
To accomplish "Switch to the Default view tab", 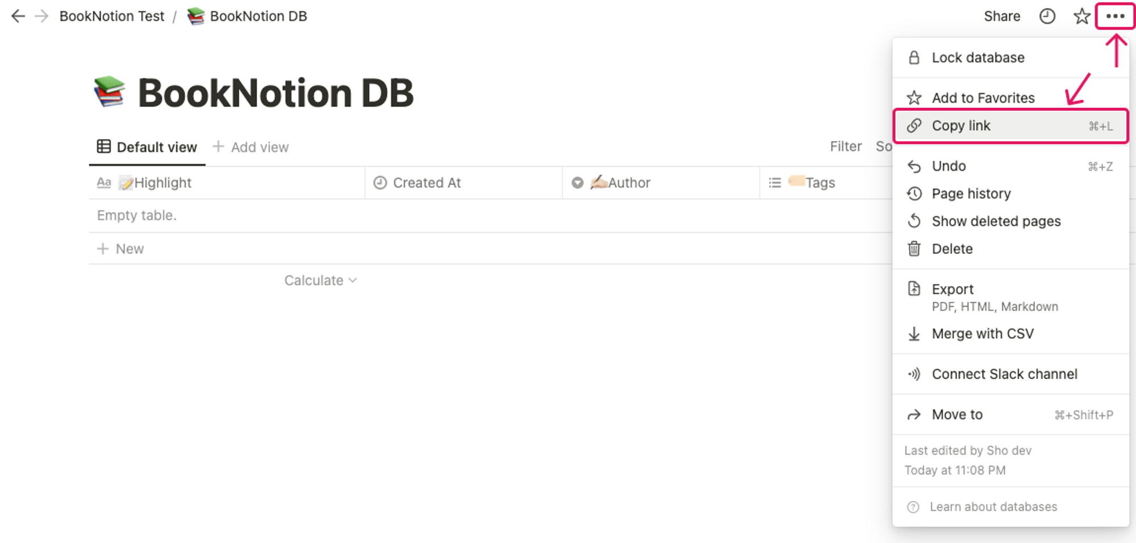I will click(147, 147).
